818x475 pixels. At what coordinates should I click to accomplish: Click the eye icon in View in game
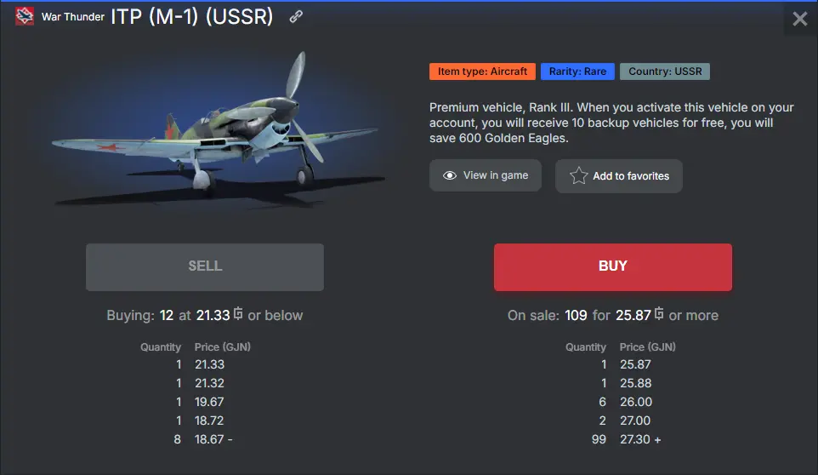click(450, 175)
